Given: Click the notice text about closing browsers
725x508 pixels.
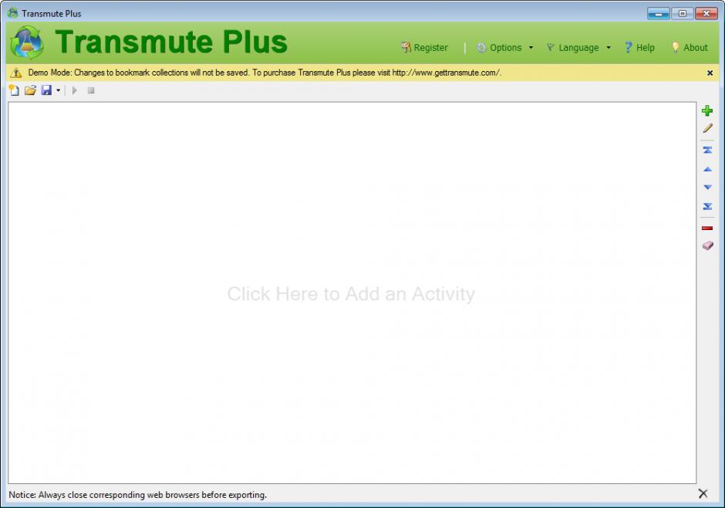Looking at the screenshot, I should click(x=138, y=495).
